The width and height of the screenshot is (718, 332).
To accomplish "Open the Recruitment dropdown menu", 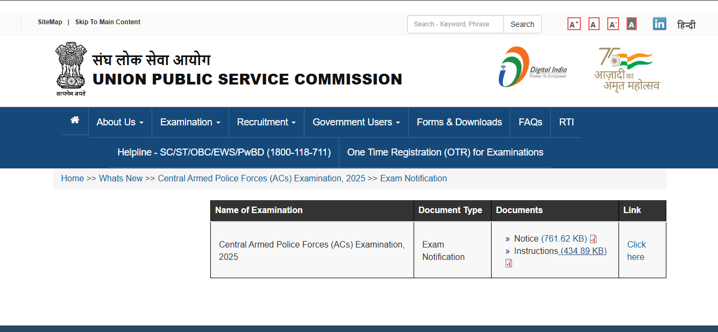I will tap(266, 122).
